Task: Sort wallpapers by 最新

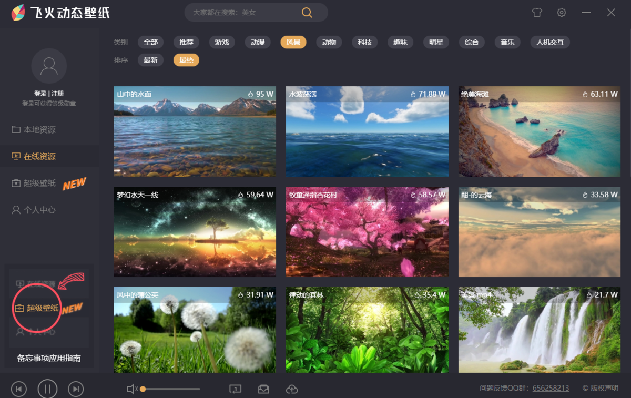Action: pos(151,60)
